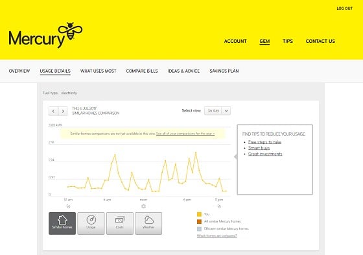Open the Great investments link

point(265,154)
